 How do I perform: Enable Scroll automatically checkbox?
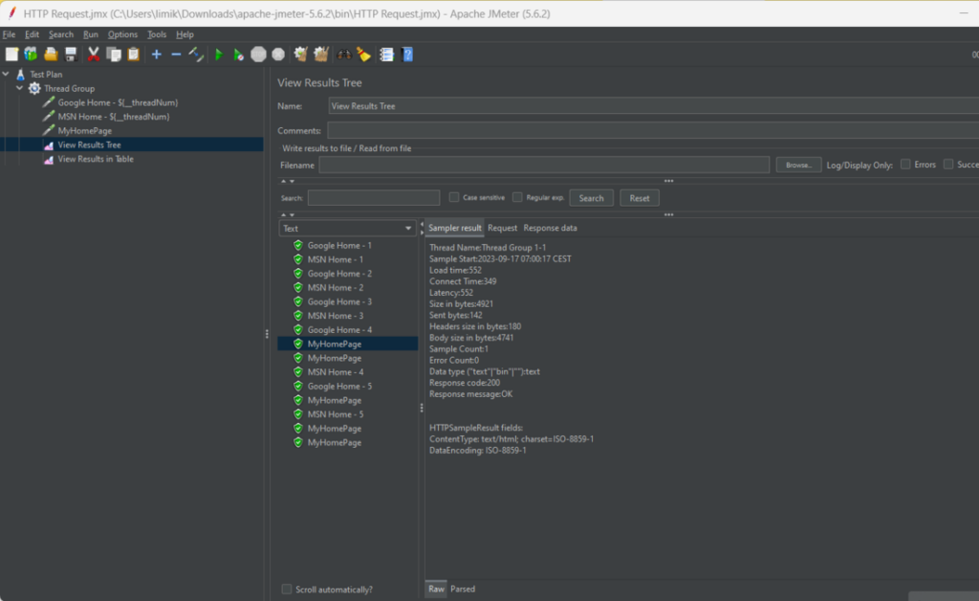coord(287,590)
